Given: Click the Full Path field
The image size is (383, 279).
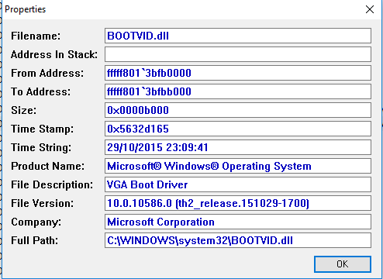Looking at the screenshot, I should click(238, 240).
